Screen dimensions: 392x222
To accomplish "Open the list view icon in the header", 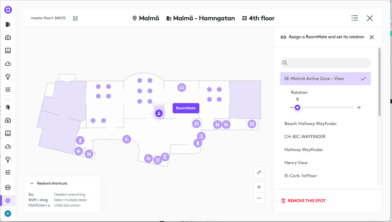I will (355, 18).
